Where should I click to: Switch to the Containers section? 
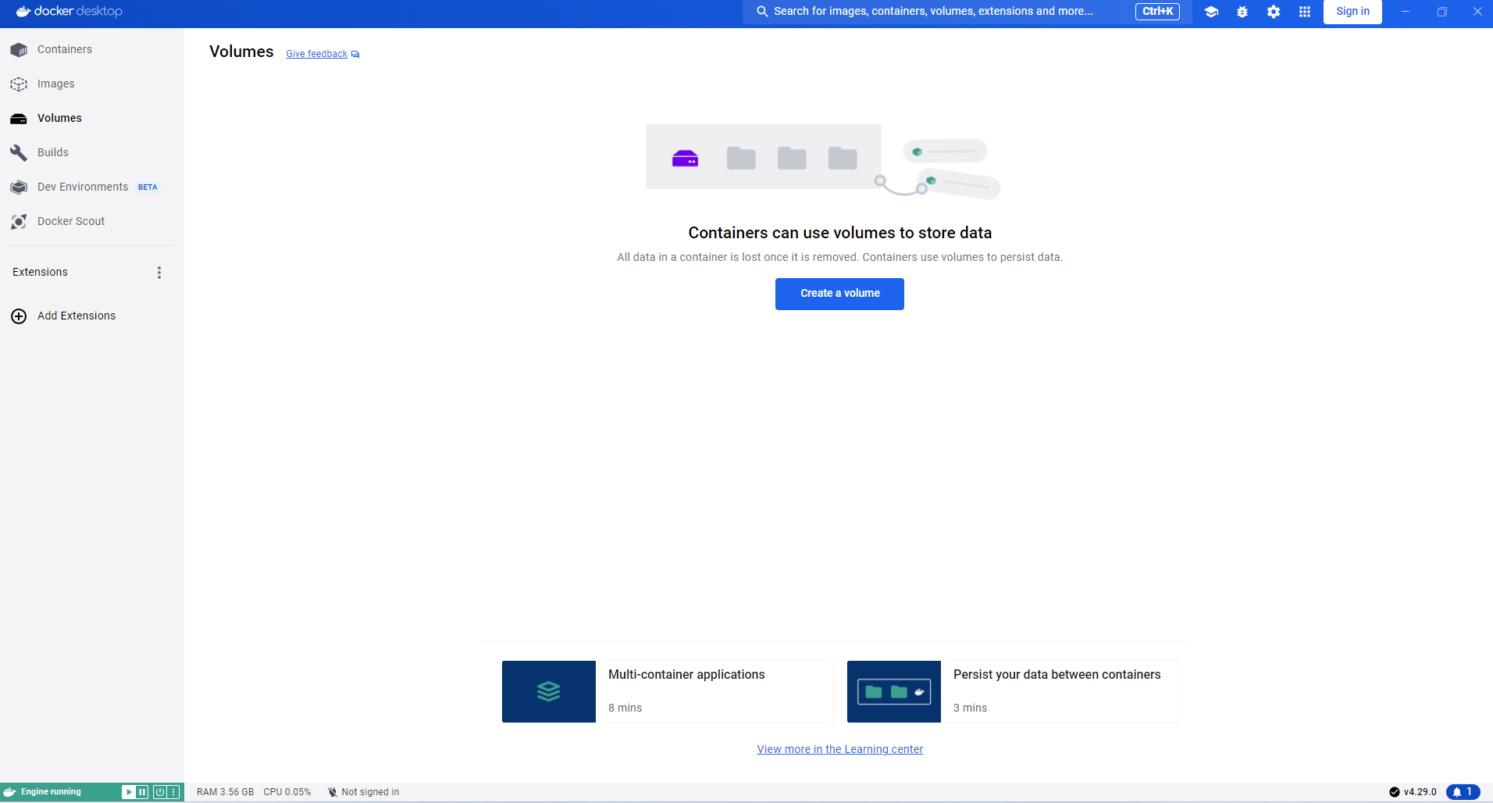pyautogui.click(x=64, y=48)
